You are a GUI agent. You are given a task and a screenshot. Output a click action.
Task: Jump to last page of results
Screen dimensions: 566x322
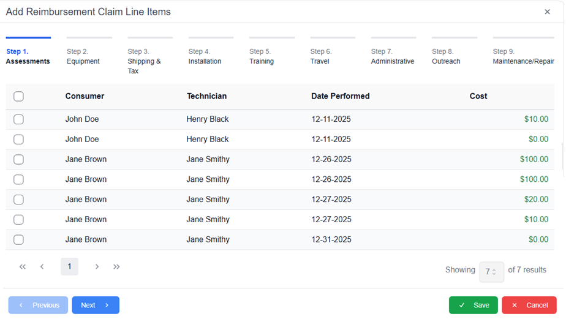[116, 267]
